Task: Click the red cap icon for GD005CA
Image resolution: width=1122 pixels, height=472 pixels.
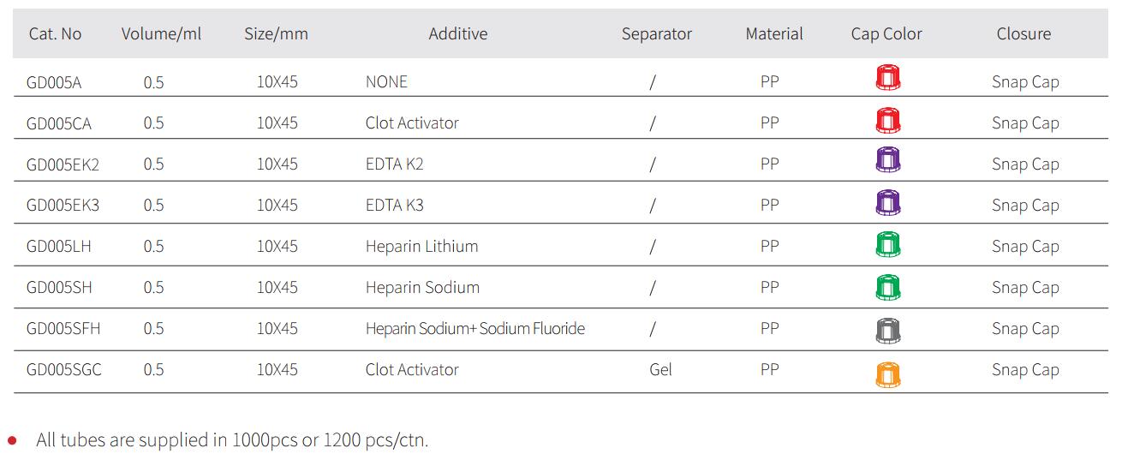Action: 887,120
